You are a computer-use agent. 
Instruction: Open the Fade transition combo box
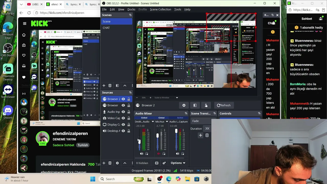[201, 121]
